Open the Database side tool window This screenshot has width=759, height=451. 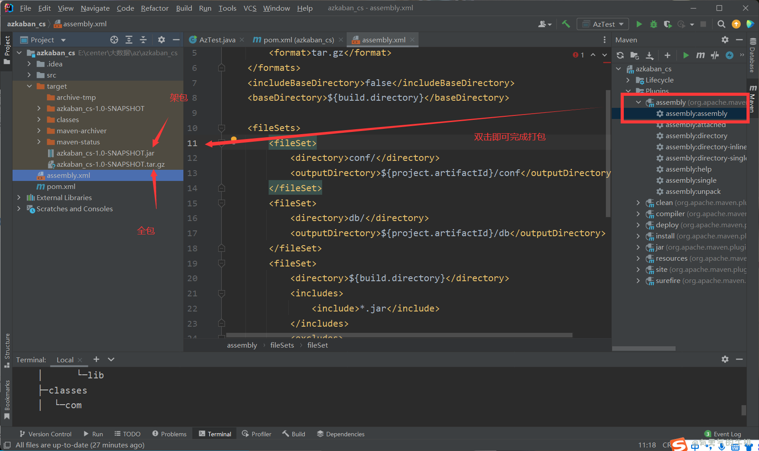pyautogui.click(x=753, y=55)
